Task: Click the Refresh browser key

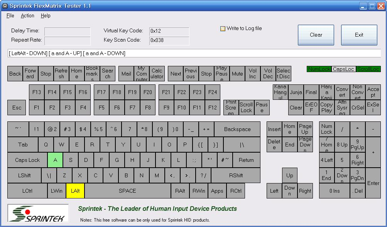Action: tap(61, 74)
